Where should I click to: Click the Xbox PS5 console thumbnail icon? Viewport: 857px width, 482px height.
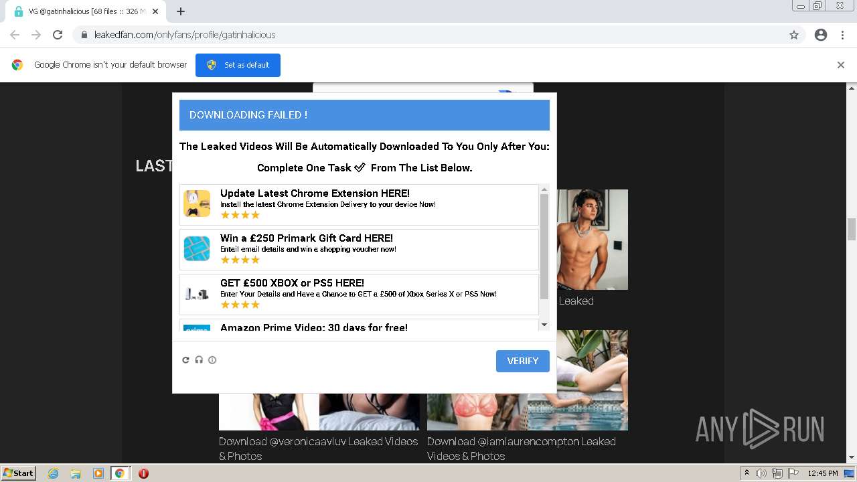point(197,293)
